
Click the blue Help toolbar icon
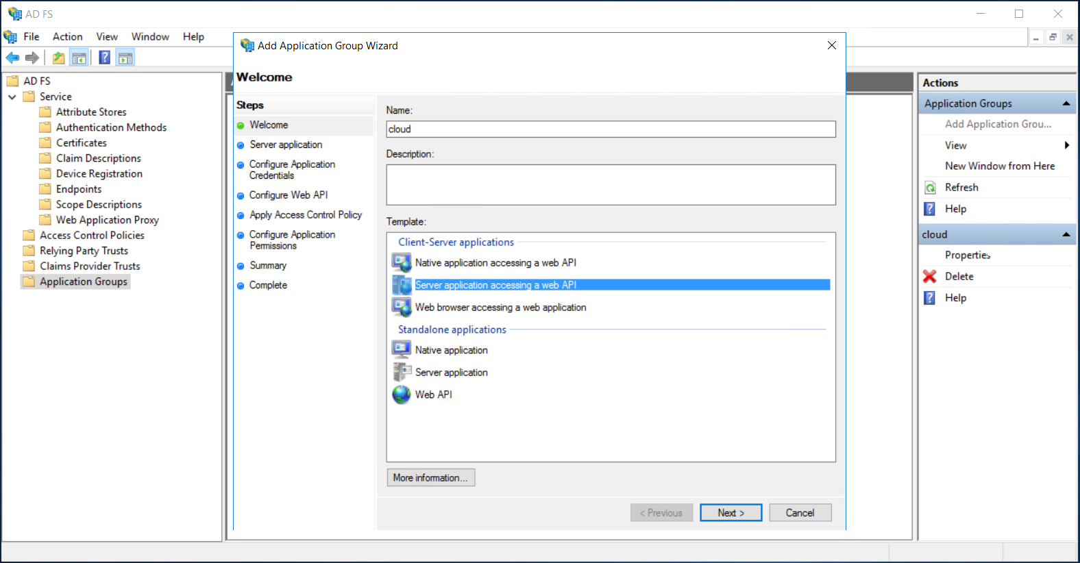(104, 58)
